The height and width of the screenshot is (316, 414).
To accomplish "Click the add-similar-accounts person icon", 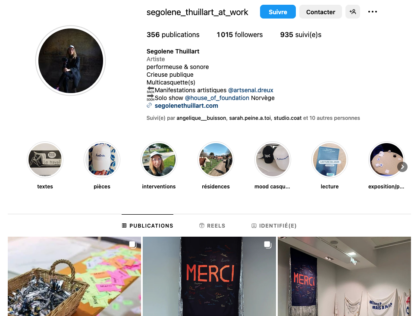I will [x=352, y=12].
